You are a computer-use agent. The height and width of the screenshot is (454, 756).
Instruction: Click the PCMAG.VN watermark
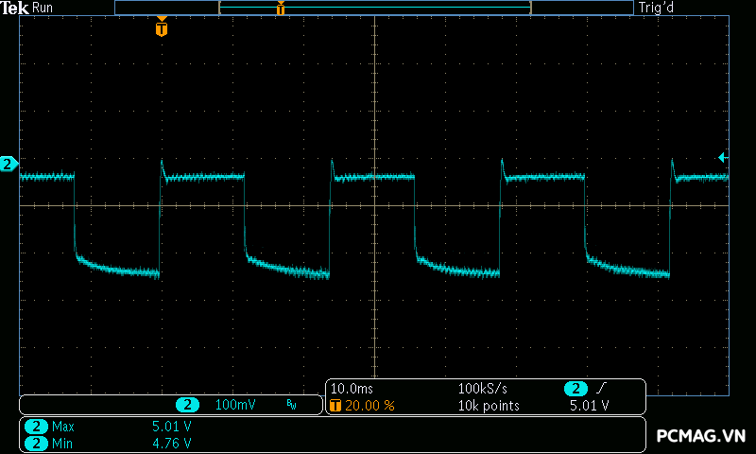coord(701,435)
